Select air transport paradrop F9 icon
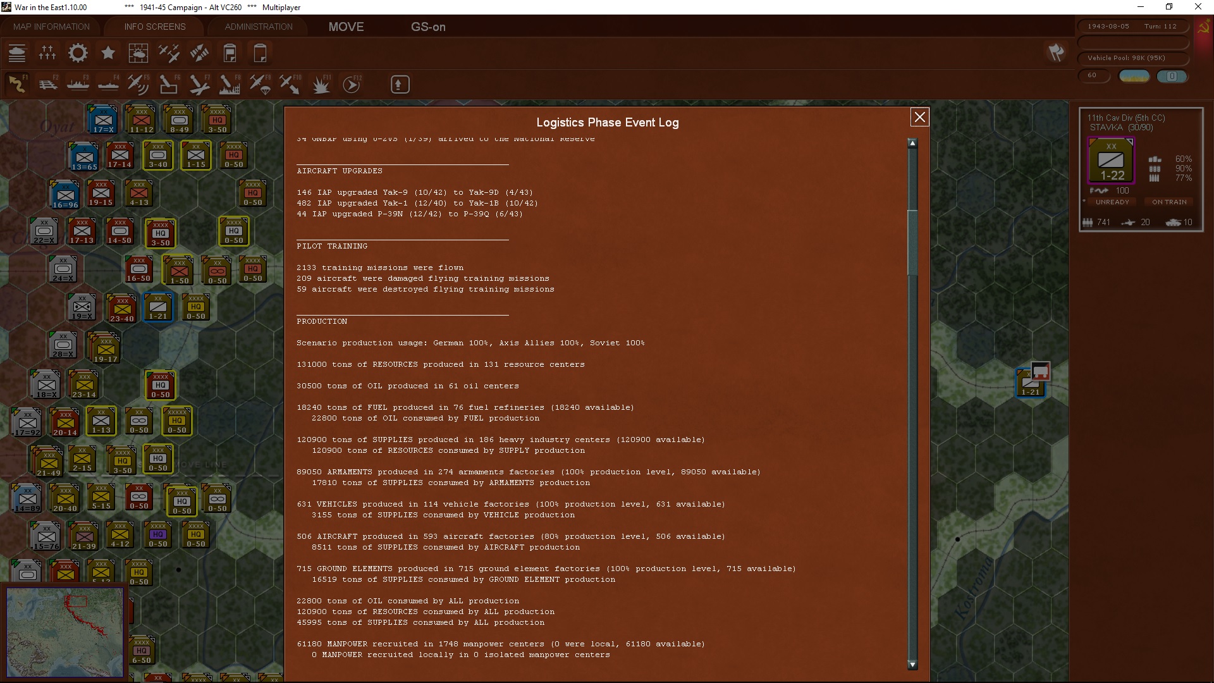This screenshot has height=683, width=1214. tap(259, 84)
